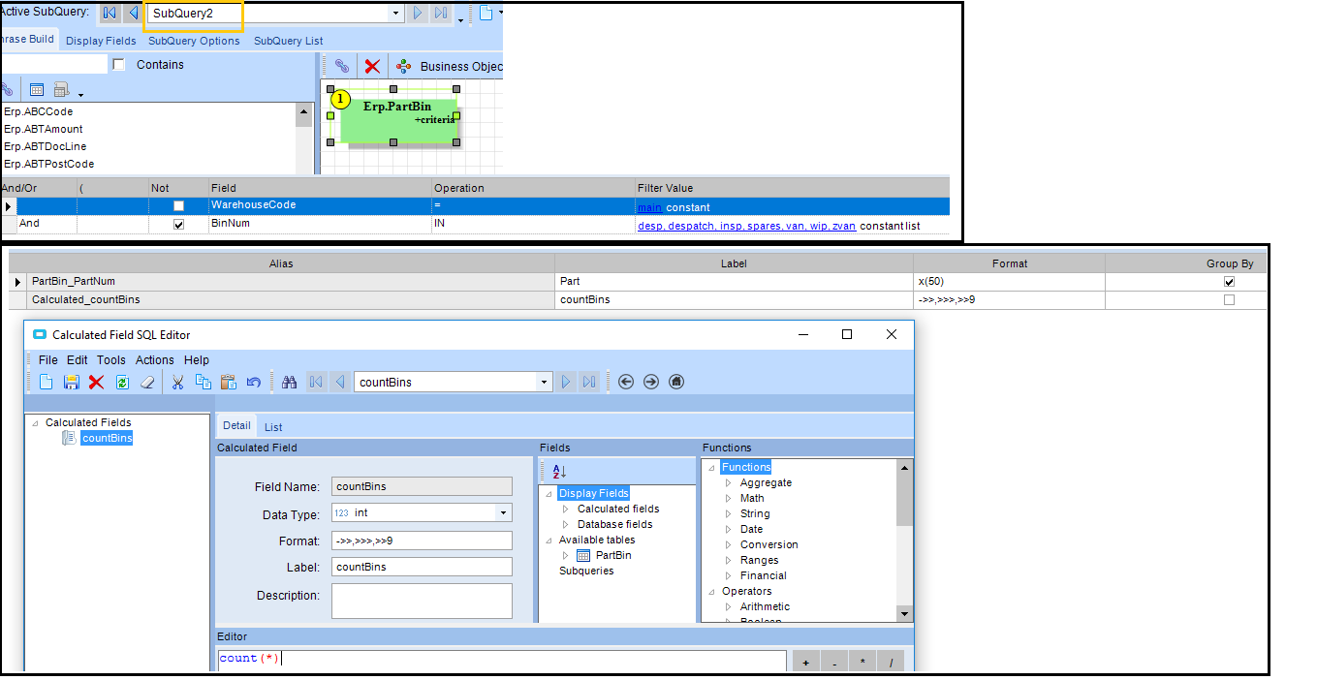Switch to the SubQuery Options tab
Viewport: 1317px width, 680px height.
(x=194, y=41)
